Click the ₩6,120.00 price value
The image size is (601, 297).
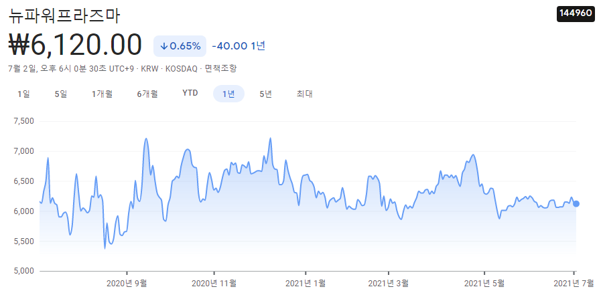coord(75,45)
